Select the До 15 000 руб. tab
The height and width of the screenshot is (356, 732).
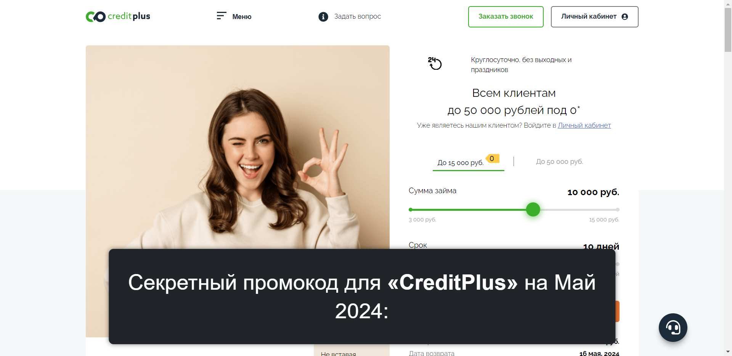(461, 163)
